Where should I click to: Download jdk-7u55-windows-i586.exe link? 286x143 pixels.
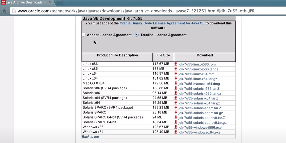coord(200,128)
